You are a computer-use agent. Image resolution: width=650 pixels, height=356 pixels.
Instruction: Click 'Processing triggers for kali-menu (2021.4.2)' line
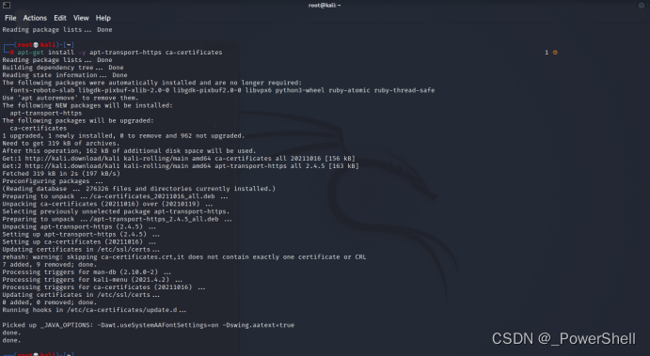click(x=92, y=279)
